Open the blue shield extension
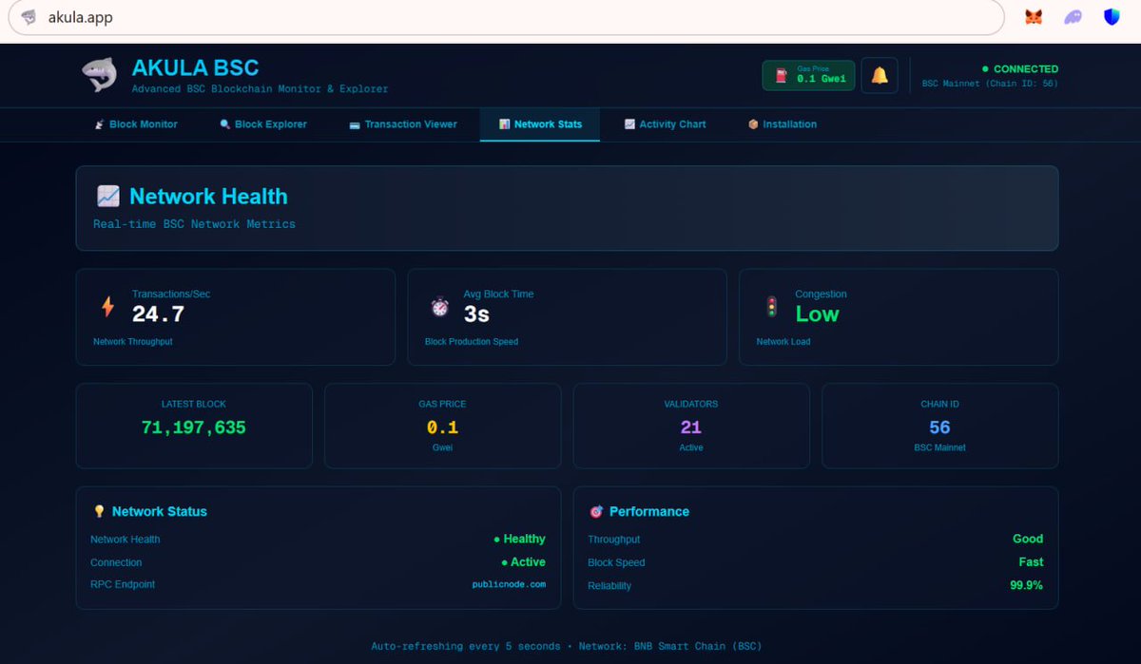 click(1112, 17)
